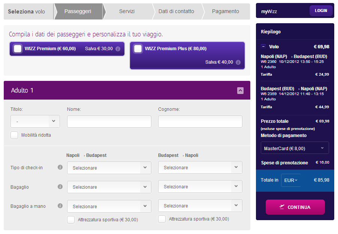The width and height of the screenshot is (338, 234).
Task: Click Tariffa € 24,99 value
Action: coord(322,75)
